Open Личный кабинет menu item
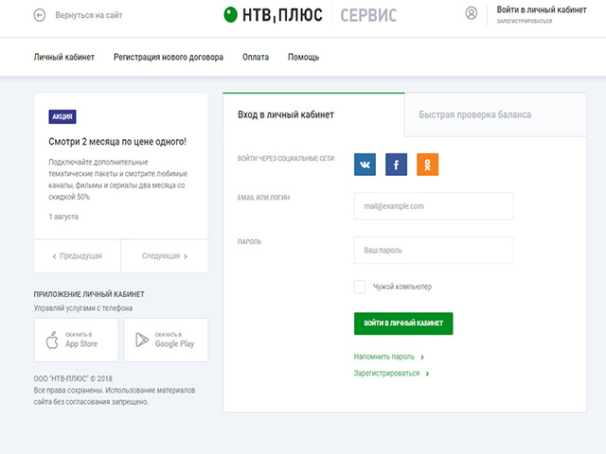606x454 pixels. [64, 57]
